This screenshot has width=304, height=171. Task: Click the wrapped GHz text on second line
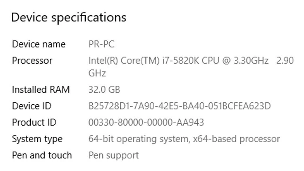97,73
